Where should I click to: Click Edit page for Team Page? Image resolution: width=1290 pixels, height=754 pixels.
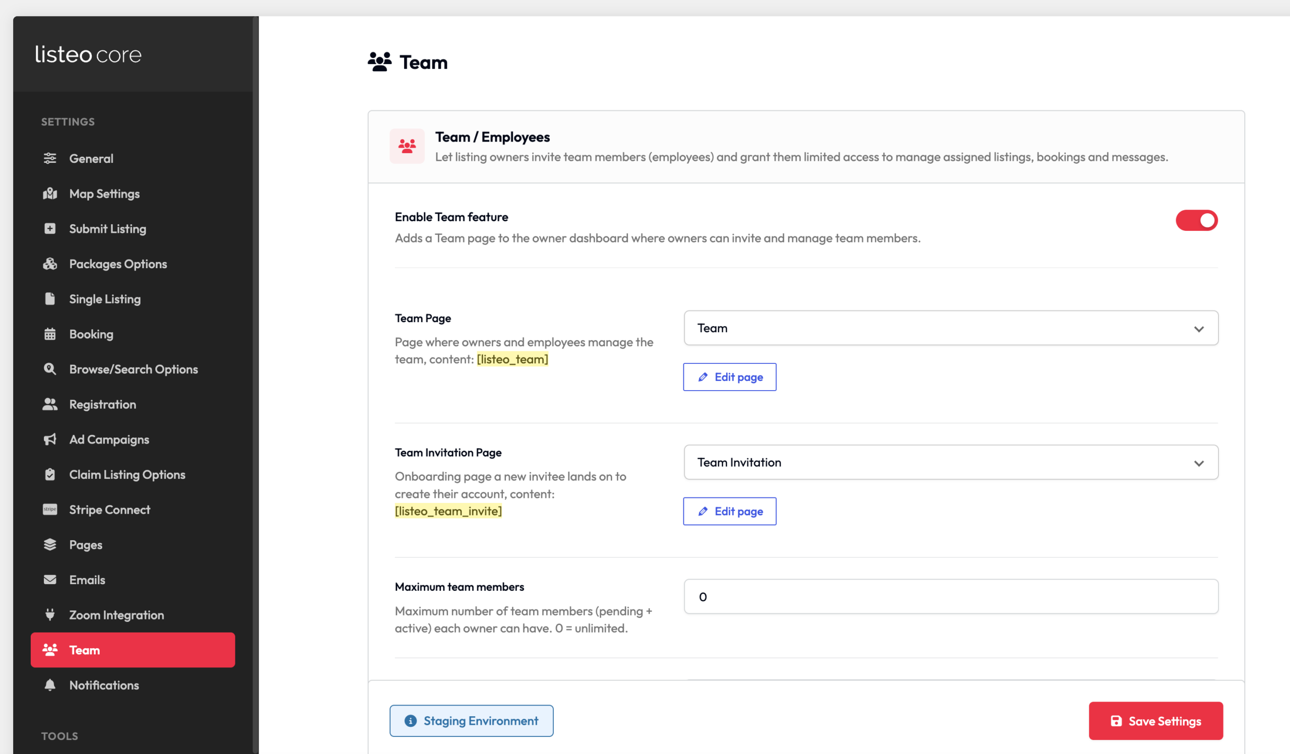[730, 376]
